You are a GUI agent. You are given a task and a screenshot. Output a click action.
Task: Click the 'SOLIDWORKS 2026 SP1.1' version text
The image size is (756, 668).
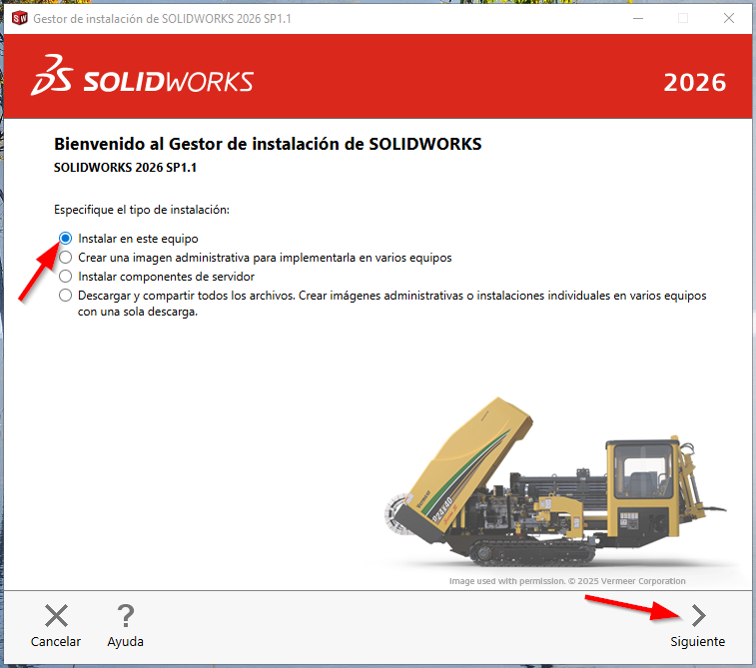pyautogui.click(x=125, y=167)
